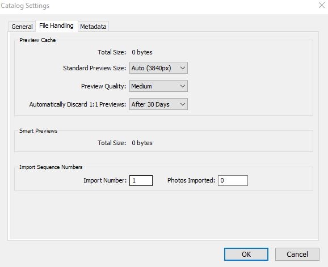
Task: Click inside the Photos Imported field
Action: click(233, 180)
